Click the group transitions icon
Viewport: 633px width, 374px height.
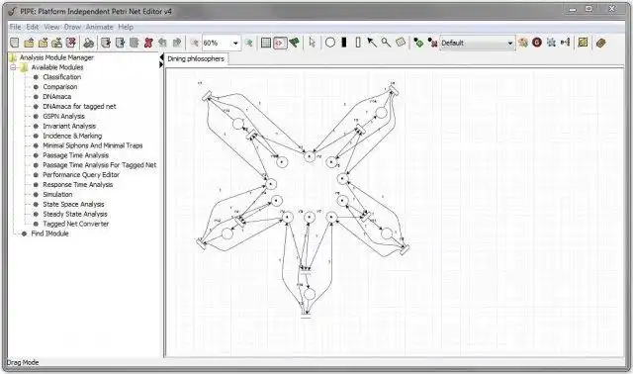coord(565,43)
